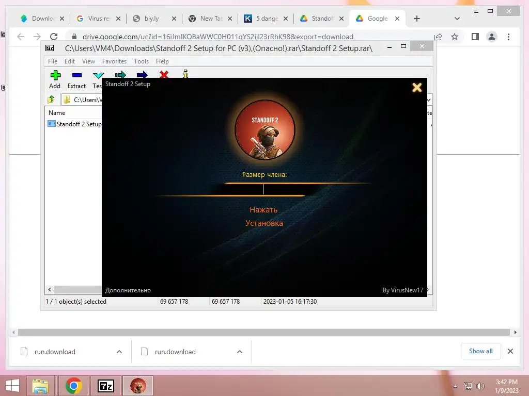The width and height of the screenshot is (529, 396).
Task: Click the Test checkmark icon in 7-Zip
Action: tap(98, 75)
